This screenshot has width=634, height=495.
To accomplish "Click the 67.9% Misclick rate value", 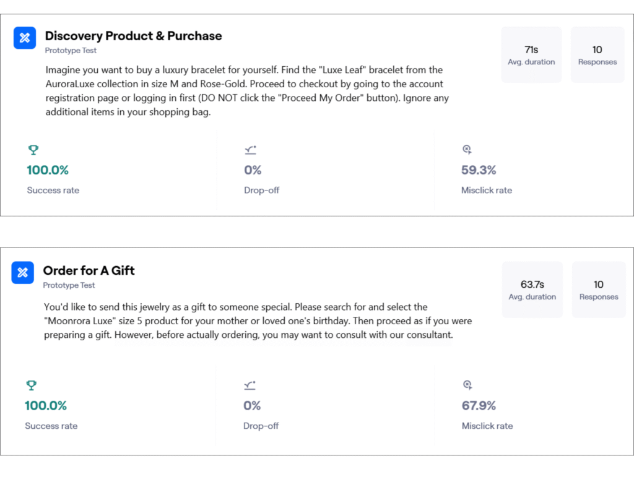I will click(x=479, y=405).
